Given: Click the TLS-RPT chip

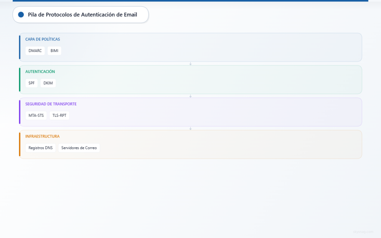Looking at the screenshot, I should (x=59, y=115).
